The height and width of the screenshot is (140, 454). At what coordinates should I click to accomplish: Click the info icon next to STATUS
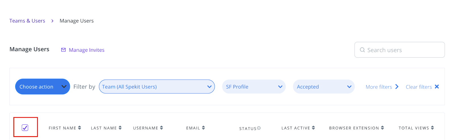coord(259,128)
